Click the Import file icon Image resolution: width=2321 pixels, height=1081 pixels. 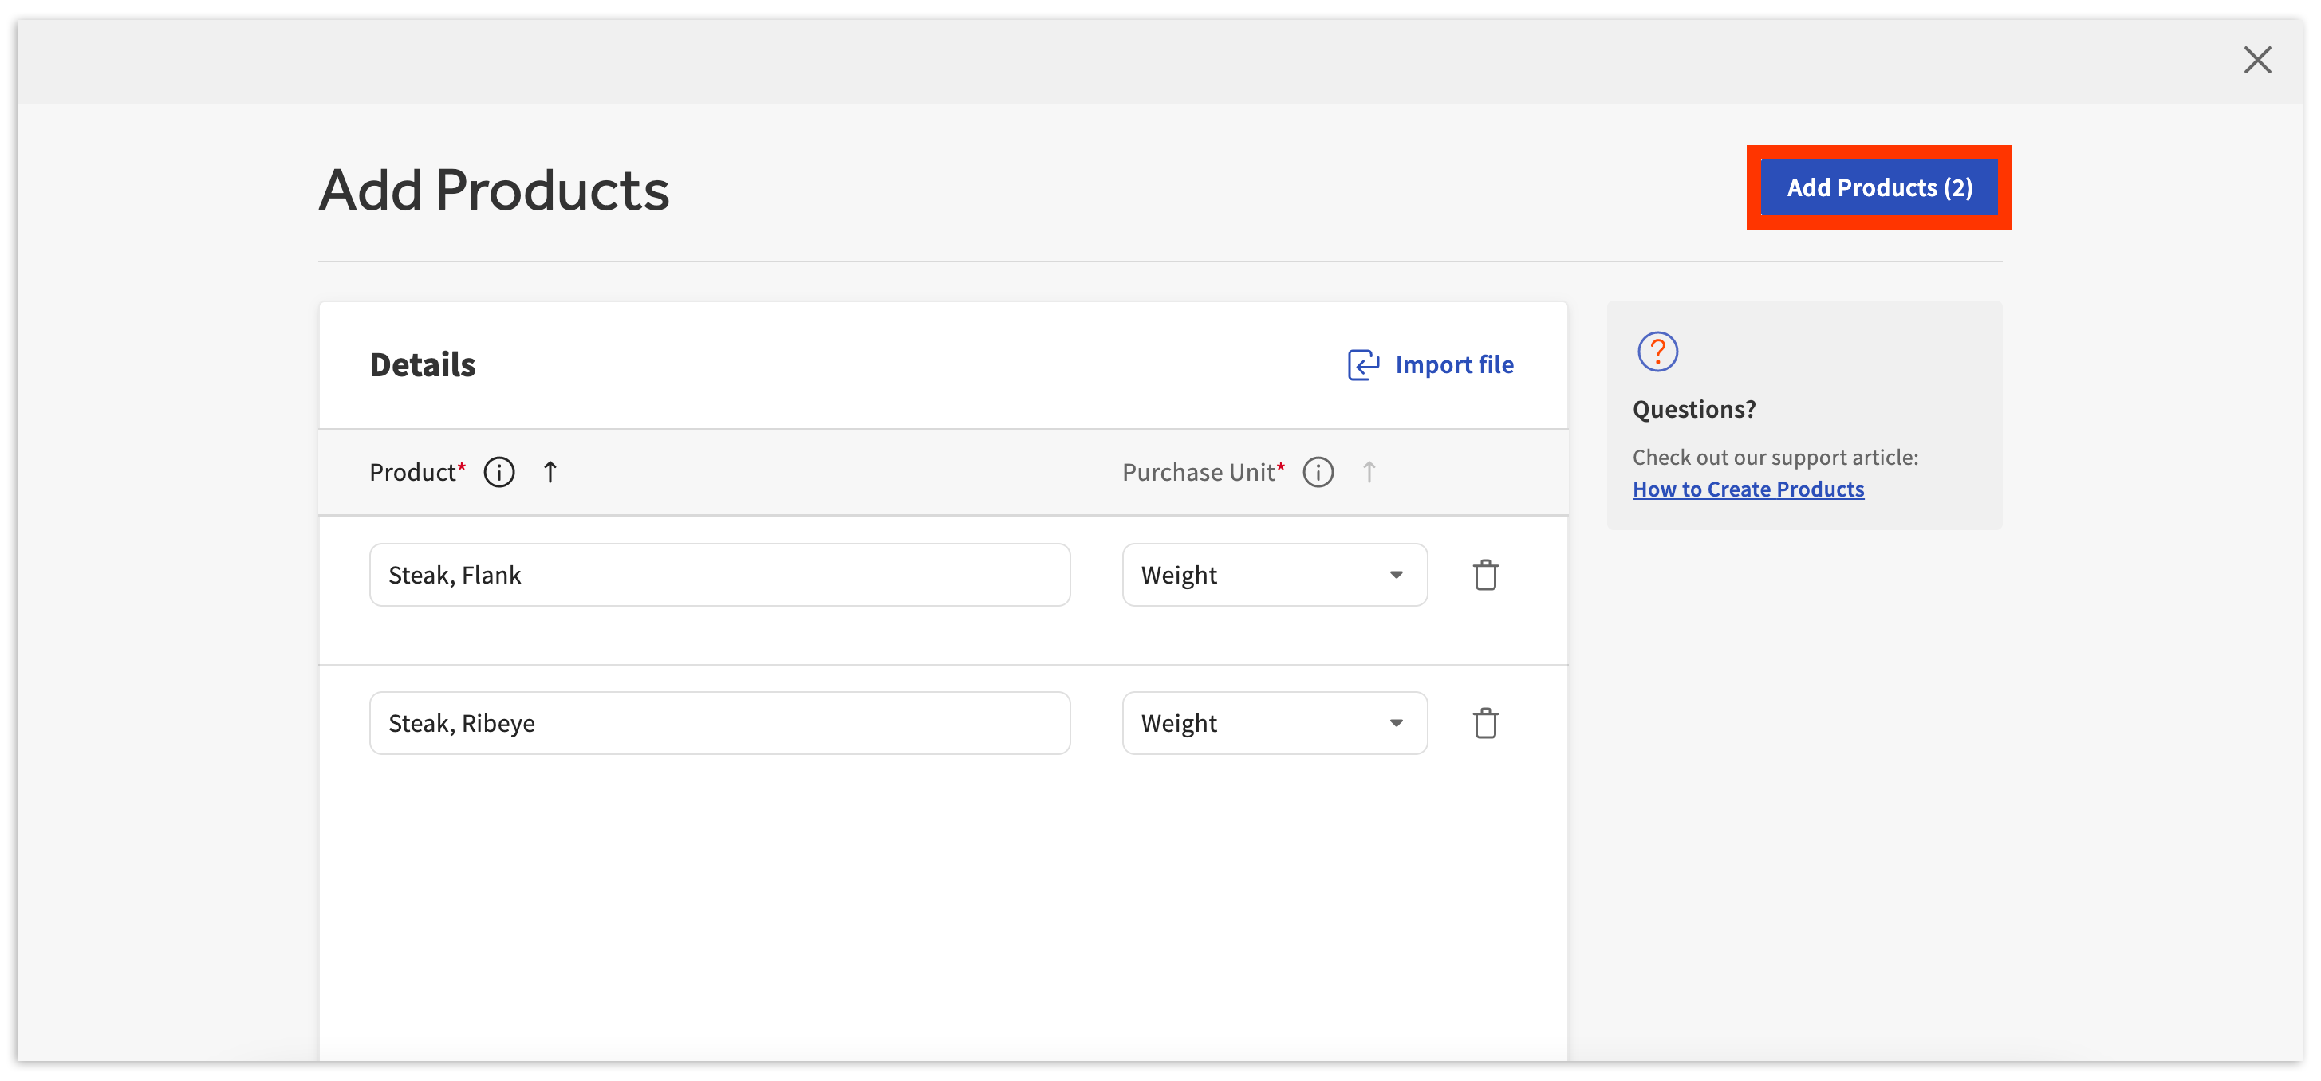point(1363,365)
